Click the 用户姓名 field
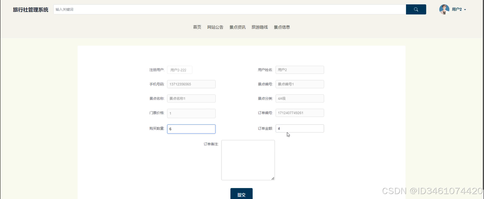484x199 pixels. pos(300,70)
